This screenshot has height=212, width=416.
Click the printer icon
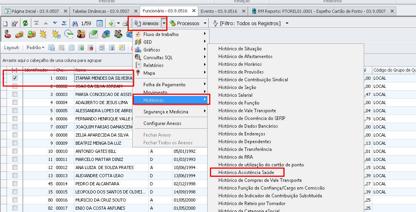(x=126, y=23)
